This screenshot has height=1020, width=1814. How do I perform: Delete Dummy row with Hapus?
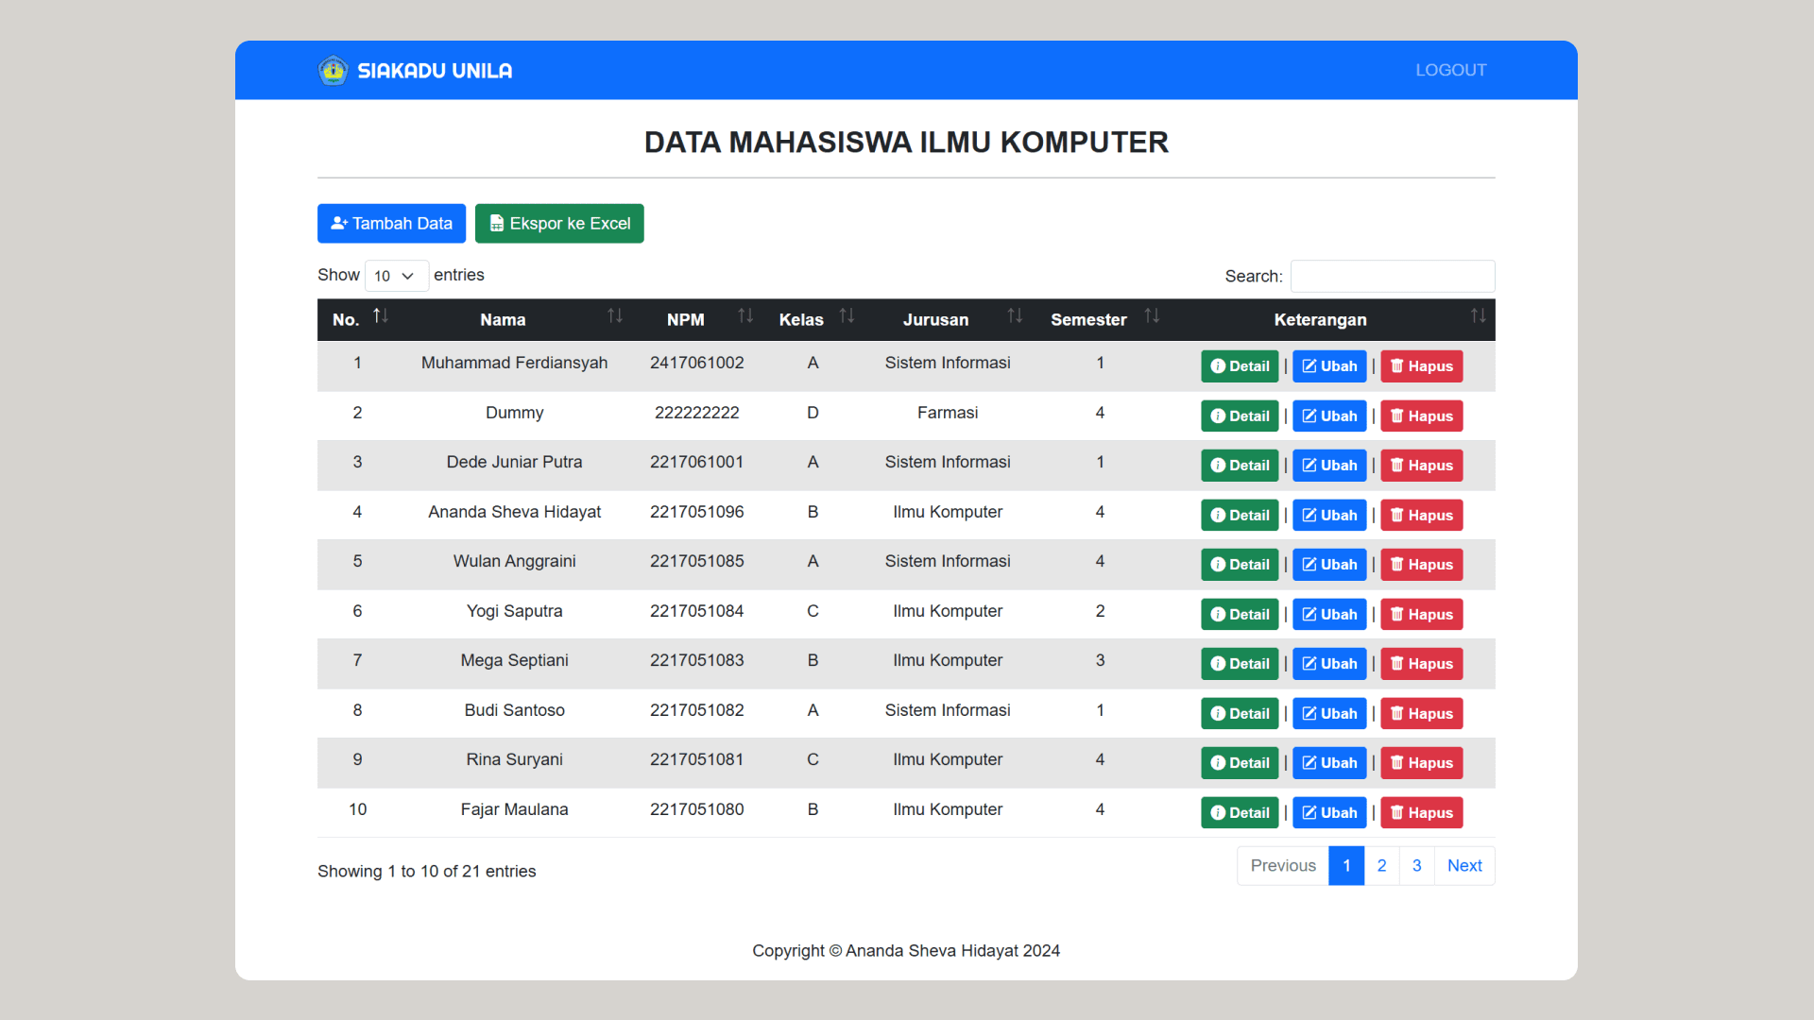pos(1421,416)
